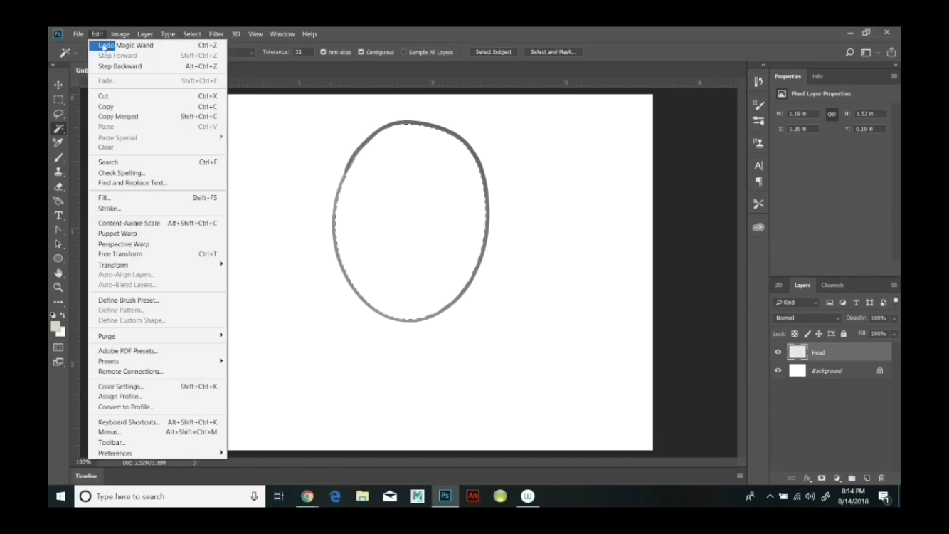
Task: Choose Fill from the Edit menu
Action: point(104,197)
